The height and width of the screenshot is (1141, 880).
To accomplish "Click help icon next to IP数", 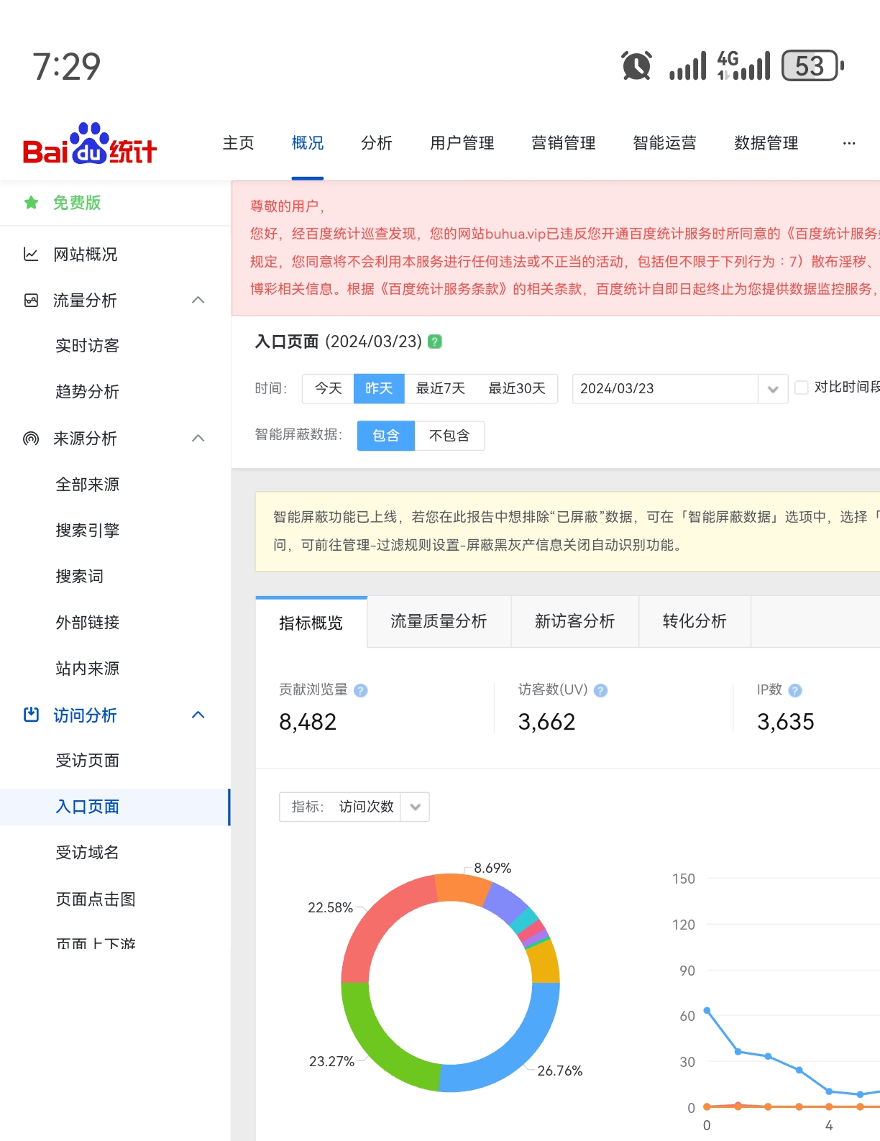I will tap(795, 690).
